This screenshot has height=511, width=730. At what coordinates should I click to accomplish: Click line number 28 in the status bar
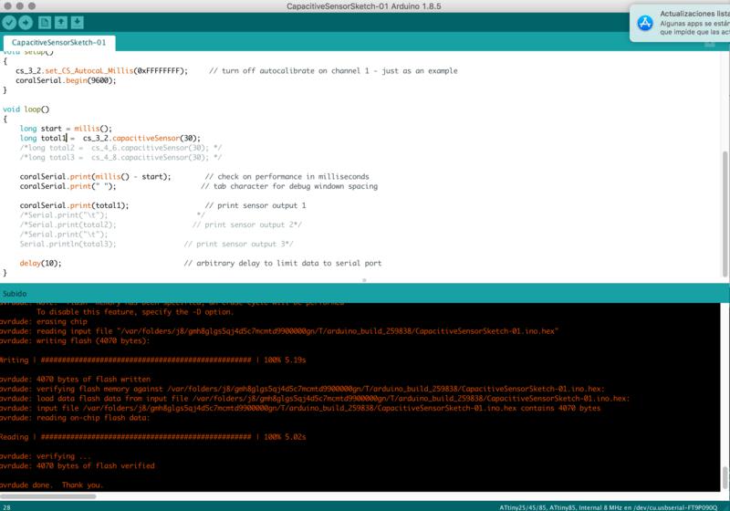6,507
